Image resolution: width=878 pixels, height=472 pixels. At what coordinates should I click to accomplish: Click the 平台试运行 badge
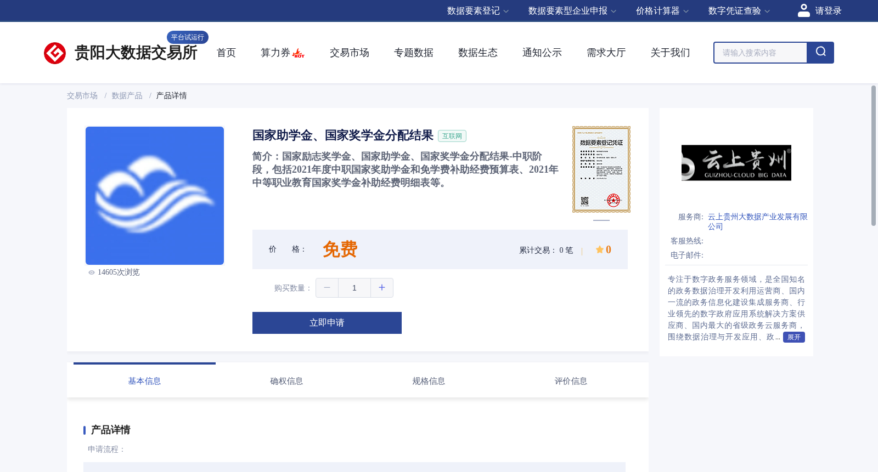[x=188, y=37]
